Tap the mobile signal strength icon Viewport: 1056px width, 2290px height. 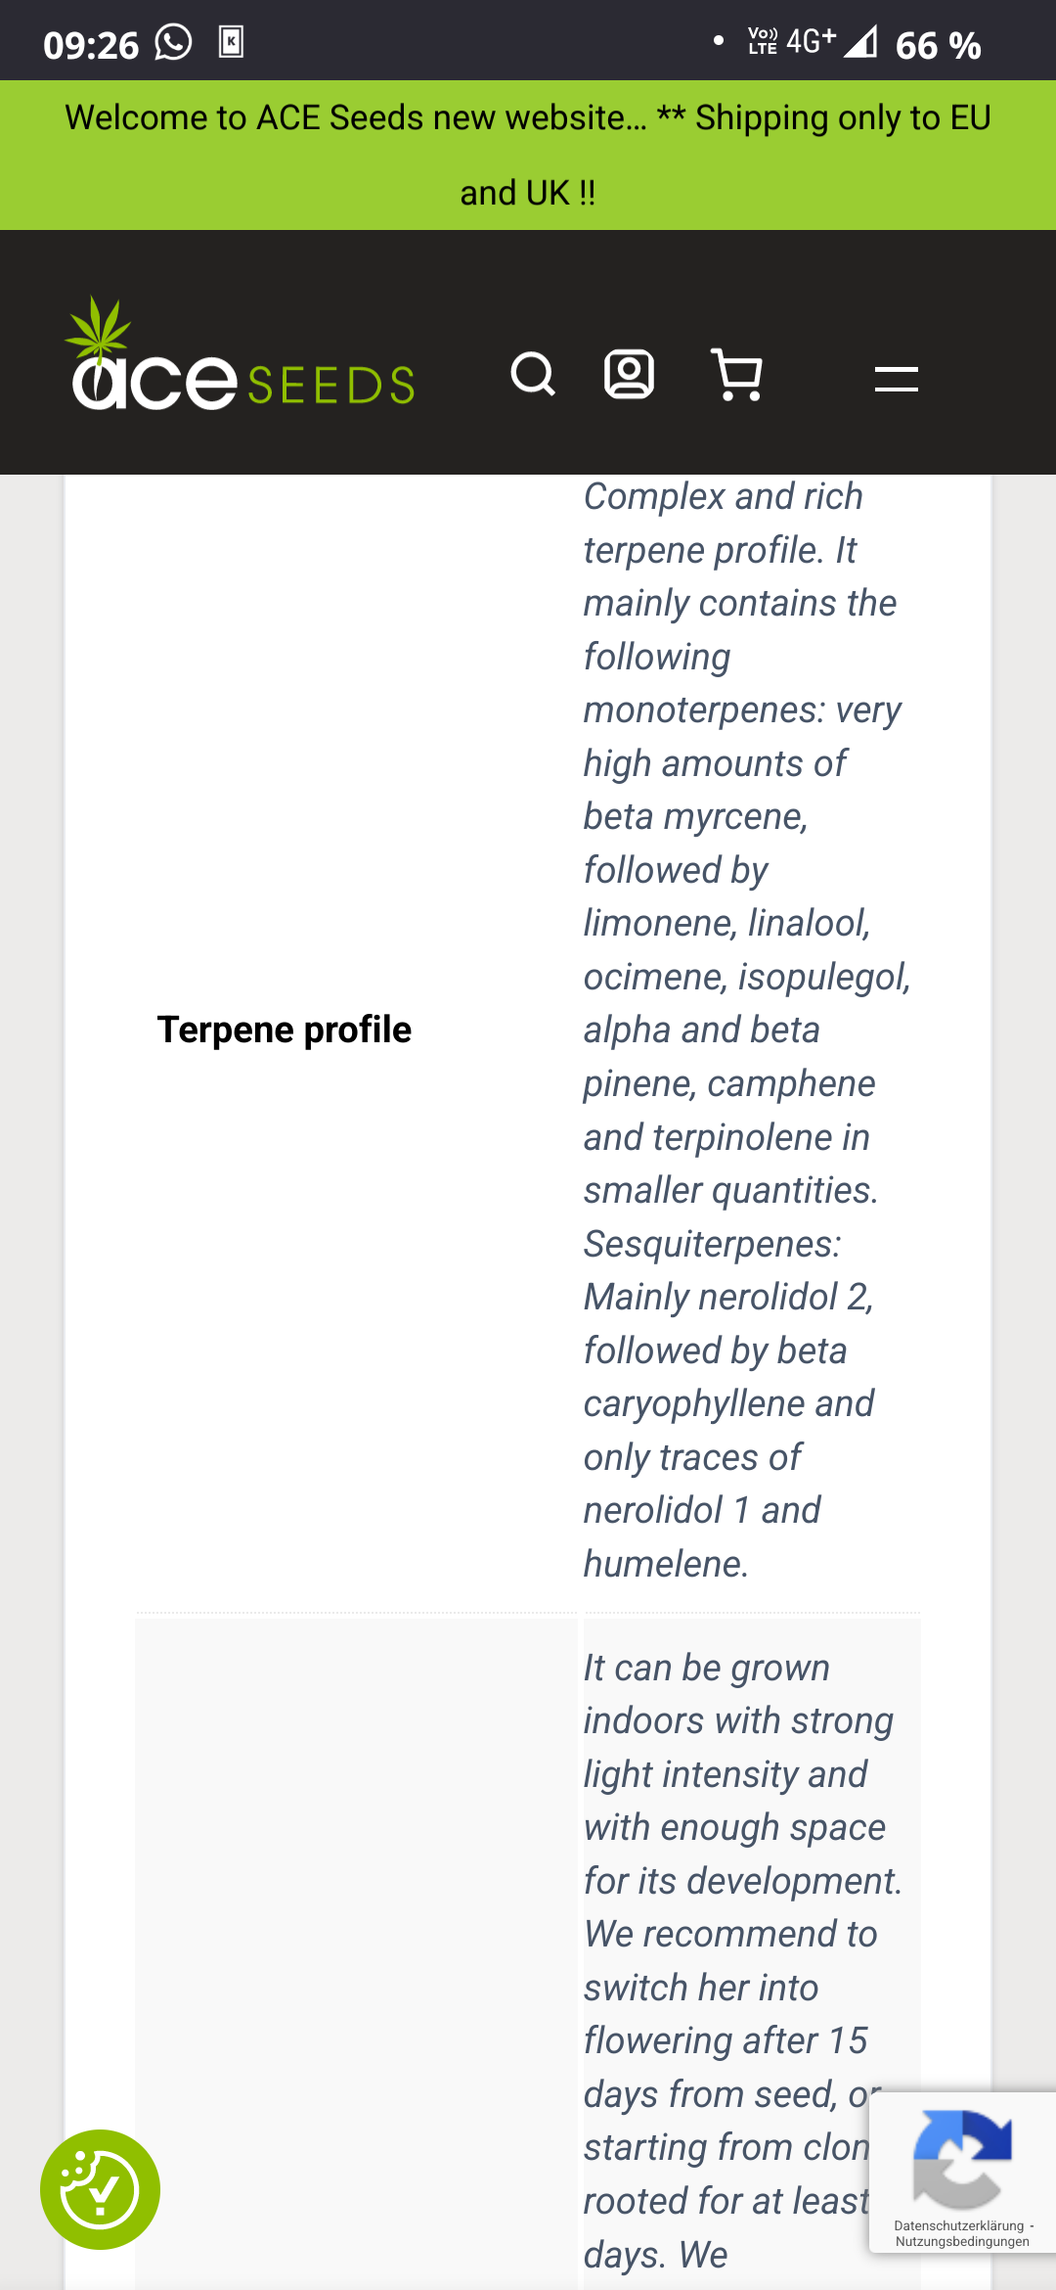pyautogui.click(x=860, y=42)
